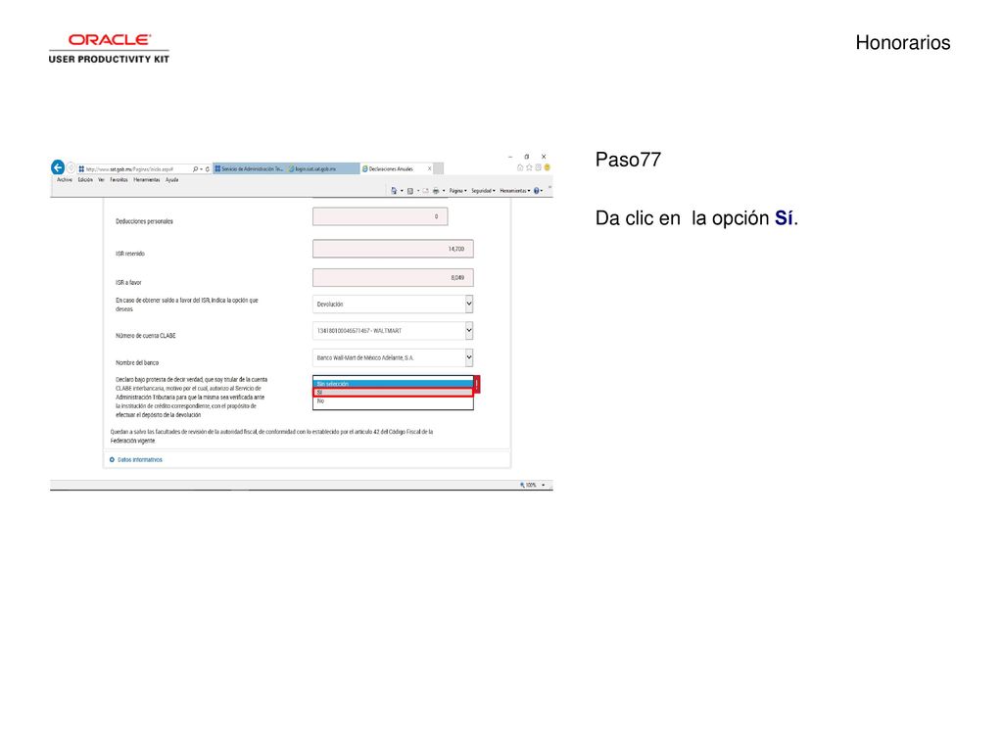The width and height of the screenshot is (1003, 752).
Task: Click the ISR retenido input field
Action: pos(393,249)
